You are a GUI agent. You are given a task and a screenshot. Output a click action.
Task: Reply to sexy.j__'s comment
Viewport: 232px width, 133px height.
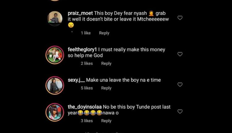coord(106,88)
